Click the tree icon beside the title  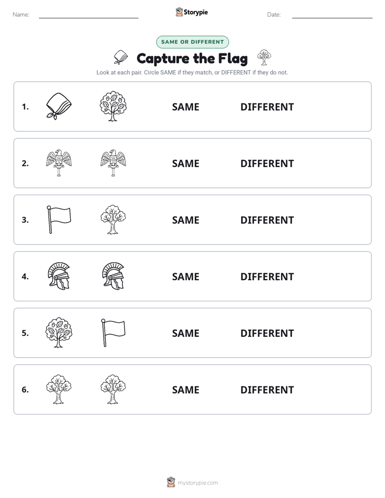[264, 57]
